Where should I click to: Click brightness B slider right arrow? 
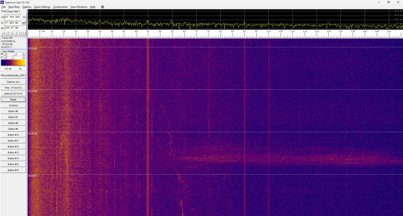point(23,54)
